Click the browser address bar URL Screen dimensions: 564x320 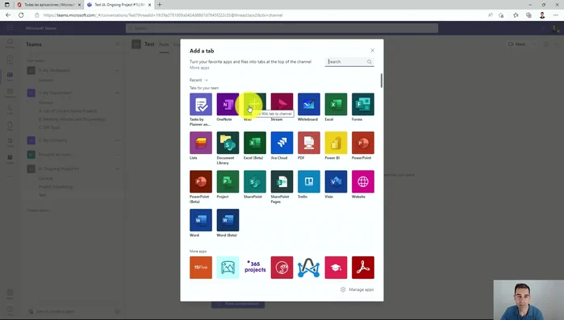(x=163, y=15)
